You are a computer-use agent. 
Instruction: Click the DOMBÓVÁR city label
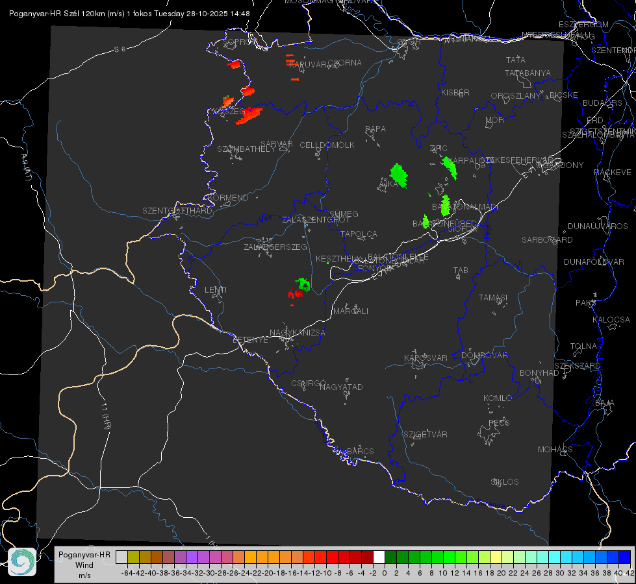[x=484, y=355]
